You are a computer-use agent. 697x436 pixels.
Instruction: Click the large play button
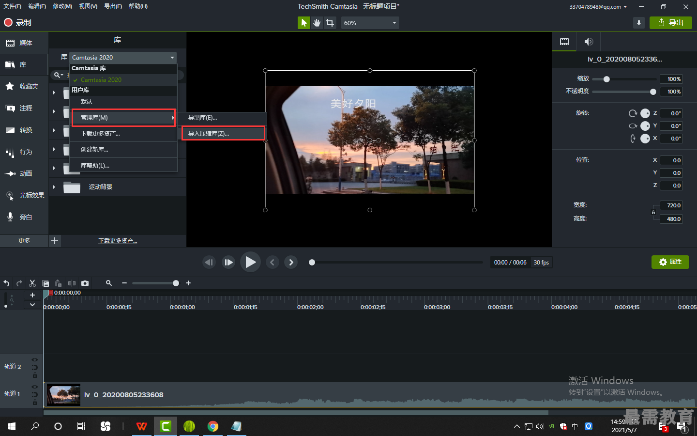click(x=250, y=262)
